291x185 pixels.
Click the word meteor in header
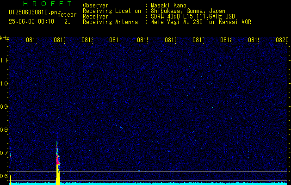(x=67, y=15)
